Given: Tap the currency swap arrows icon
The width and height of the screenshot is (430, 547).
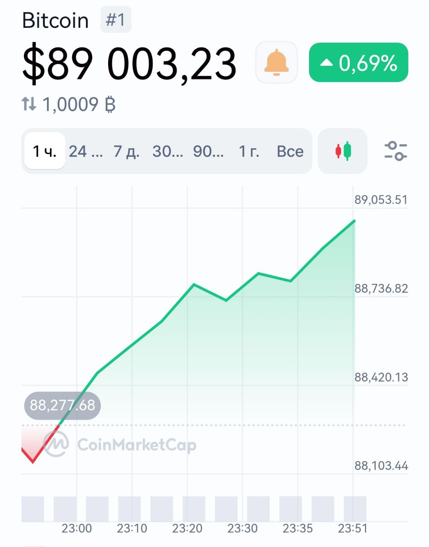Looking at the screenshot, I should 29,104.
